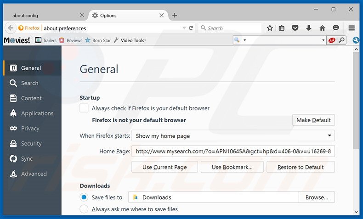Click the Movies! toolbar logo

coord(17,40)
